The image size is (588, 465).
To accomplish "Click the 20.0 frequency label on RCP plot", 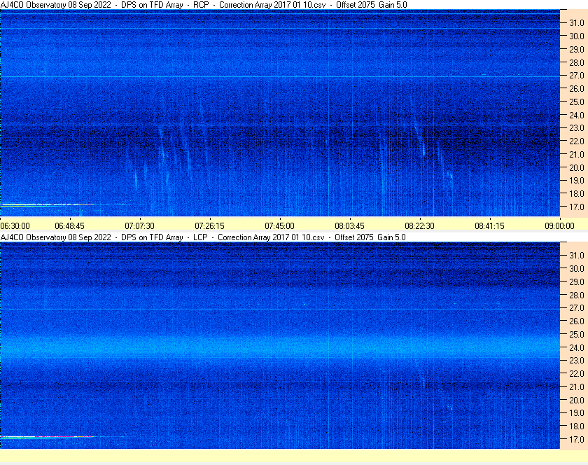I will pos(577,167).
